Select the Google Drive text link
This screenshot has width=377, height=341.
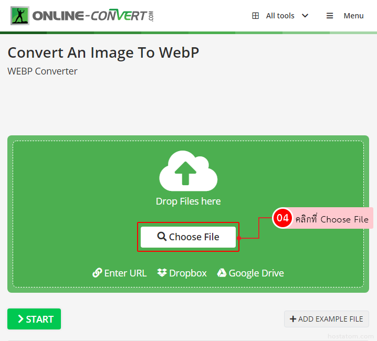(256, 273)
